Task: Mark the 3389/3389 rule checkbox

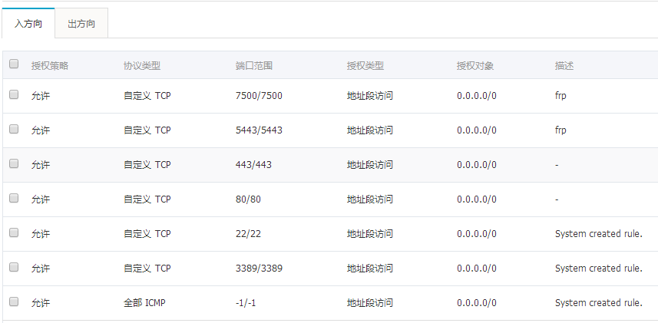Action: pos(14,267)
